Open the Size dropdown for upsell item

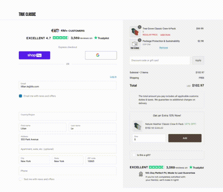point(149,138)
